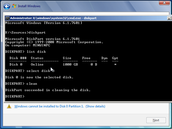Click the 'Gpt' column header

[x=115, y=58]
